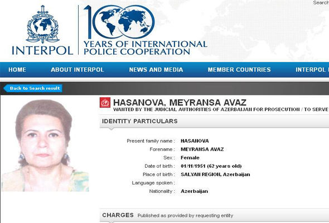Click the date of birth value

click(211, 166)
